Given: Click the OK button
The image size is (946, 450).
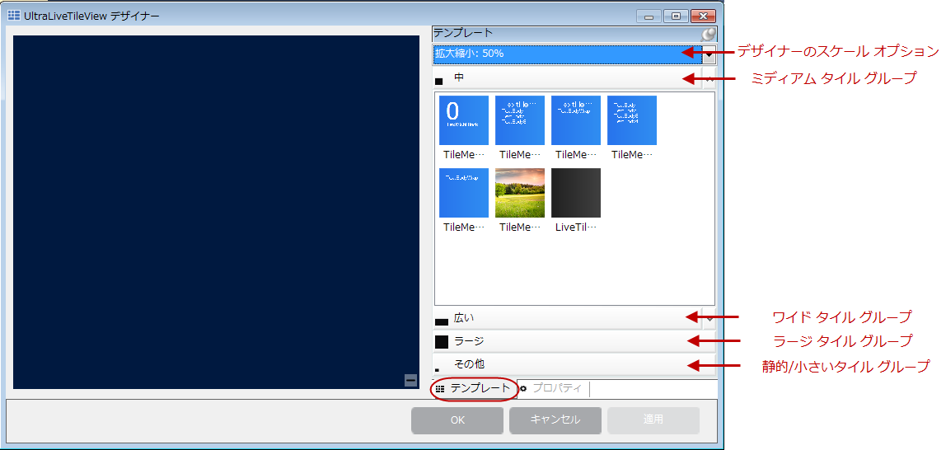Looking at the screenshot, I should pyautogui.click(x=457, y=420).
